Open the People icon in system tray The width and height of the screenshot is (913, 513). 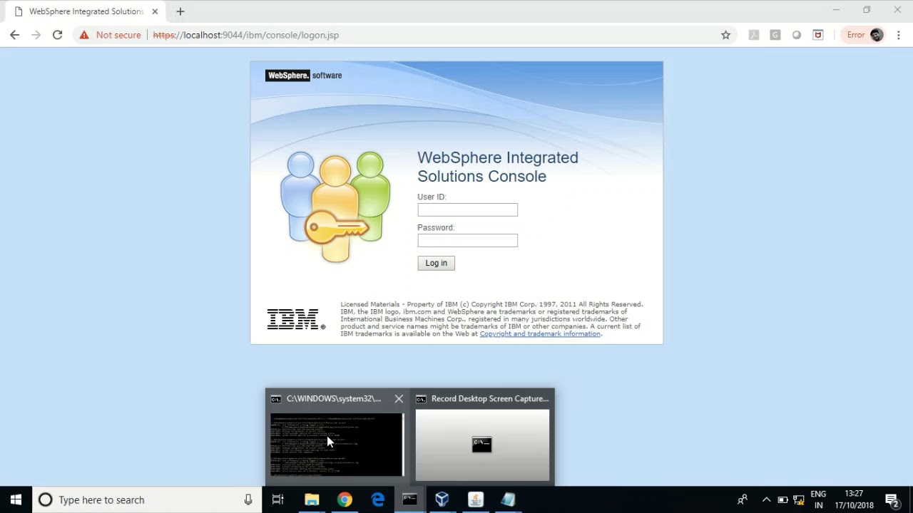click(743, 499)
